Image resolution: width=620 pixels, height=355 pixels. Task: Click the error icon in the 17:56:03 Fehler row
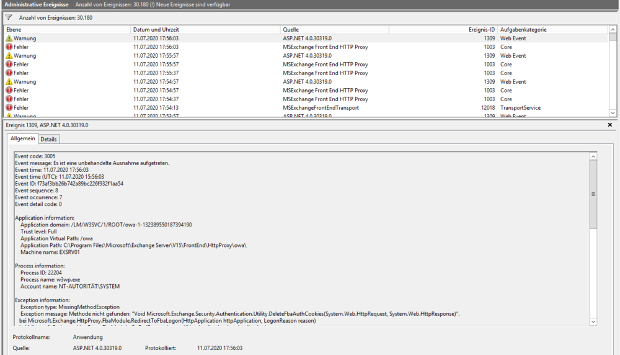[9, 47]
